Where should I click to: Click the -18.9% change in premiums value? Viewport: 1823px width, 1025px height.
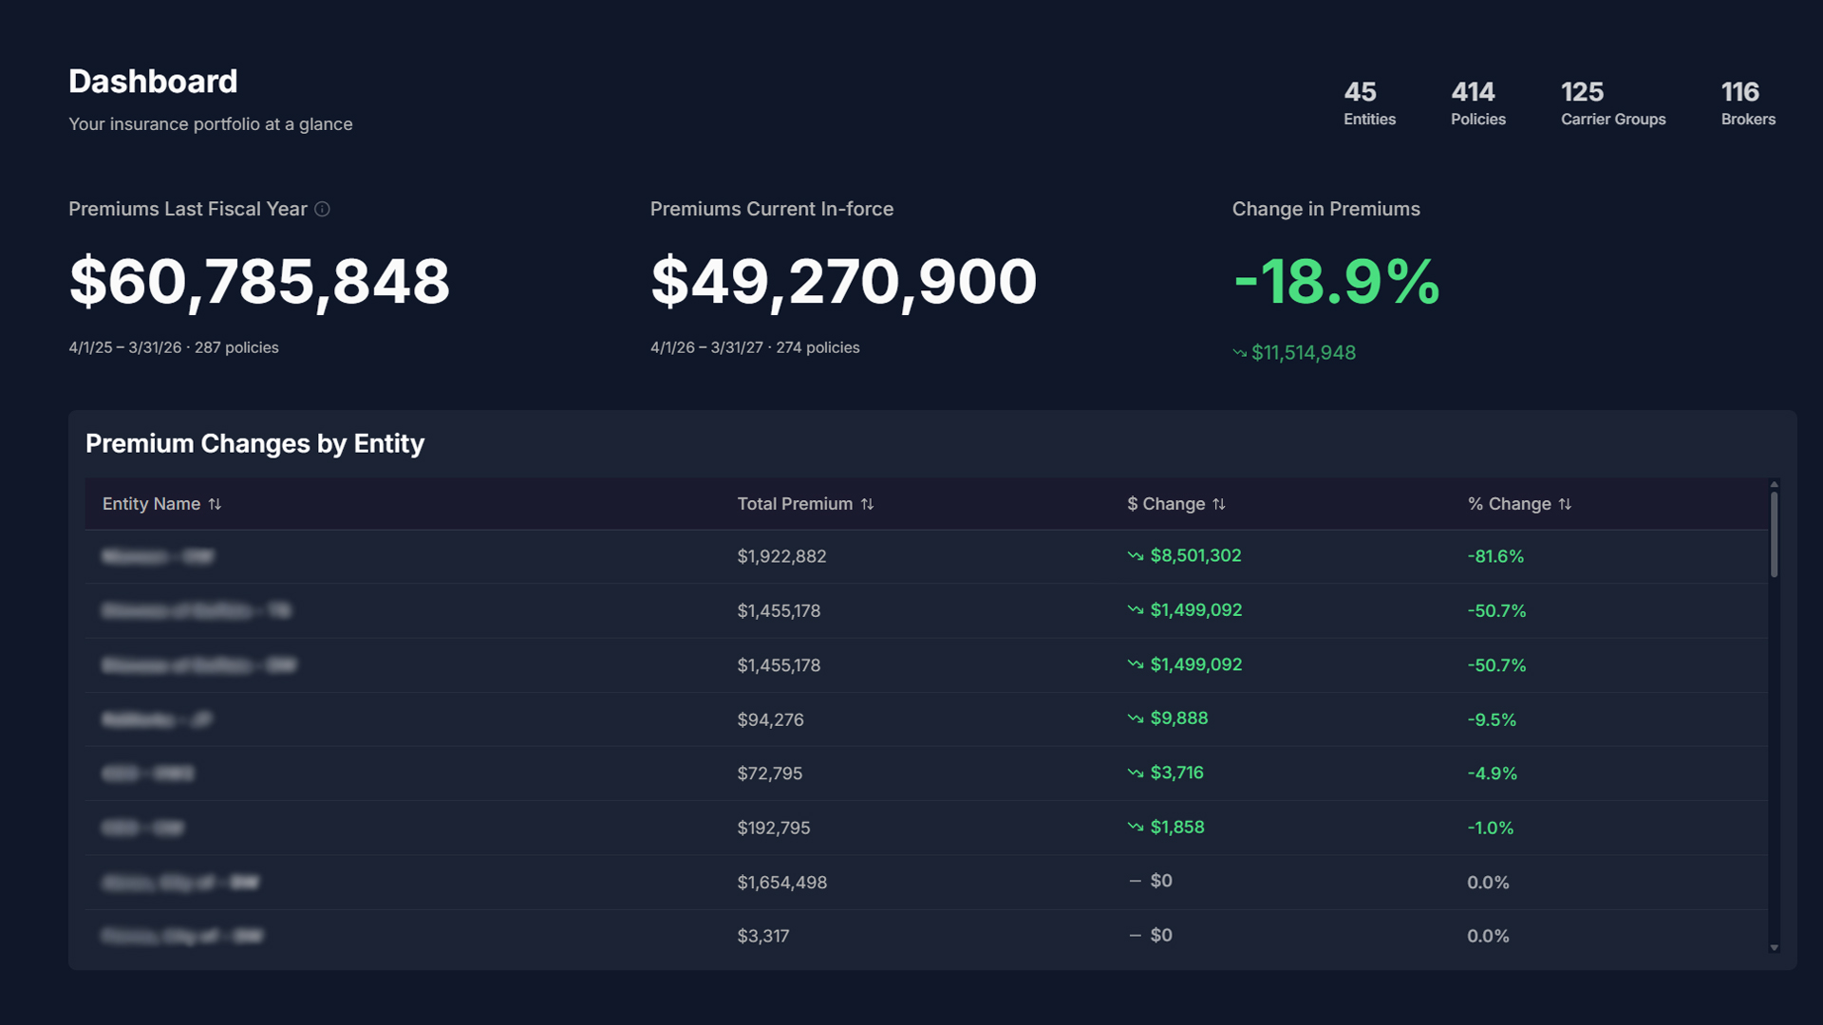[1336, 281]
